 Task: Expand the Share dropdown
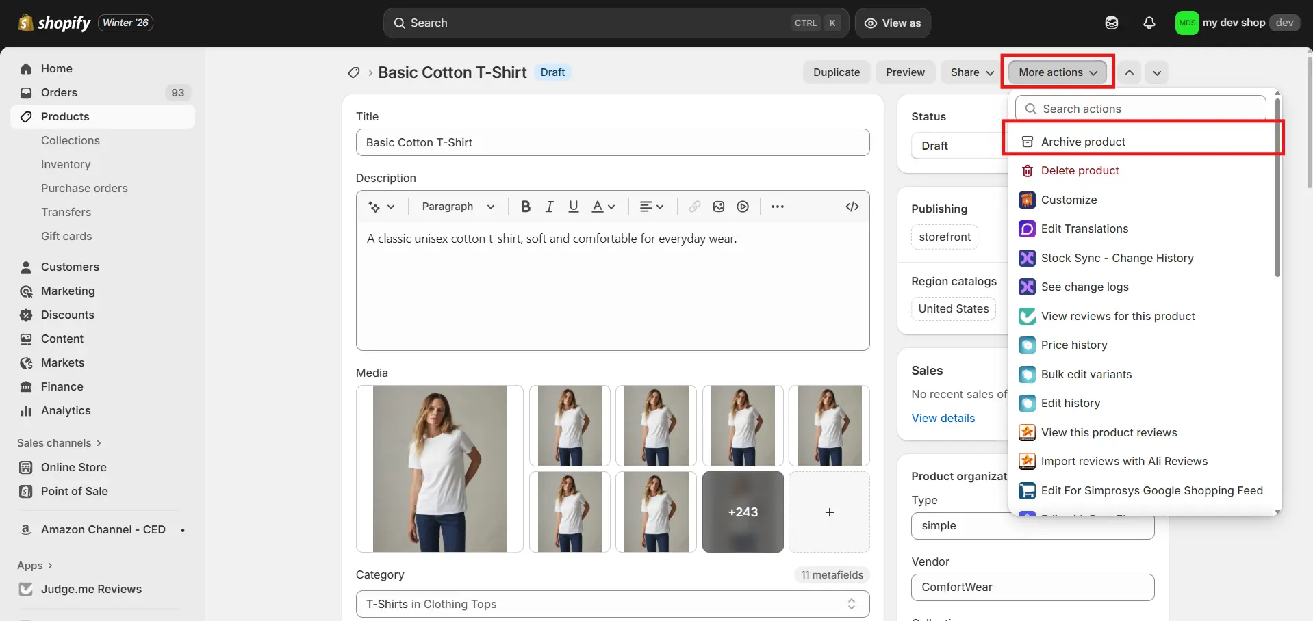pyautogui.click(x=970, y=72)
